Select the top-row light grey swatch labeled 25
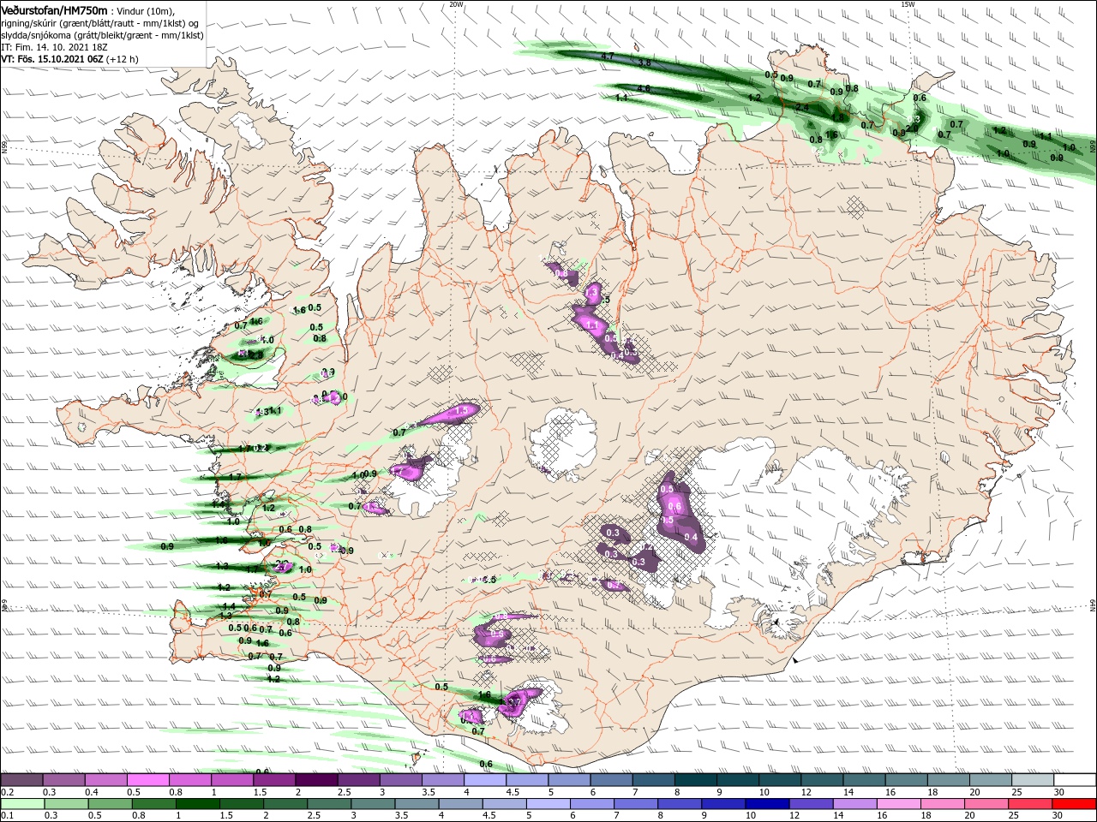The image size is (1097, 822). (x=1032, y=779)
